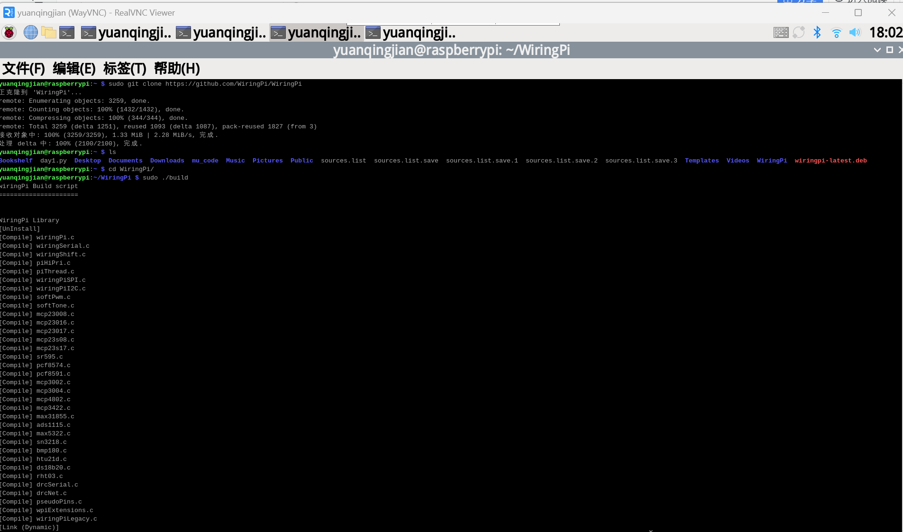This screenshot has height=532, width=903.
Task: Click the blue WiringPi directory in ls output
Action: click(x=772, y=161)
